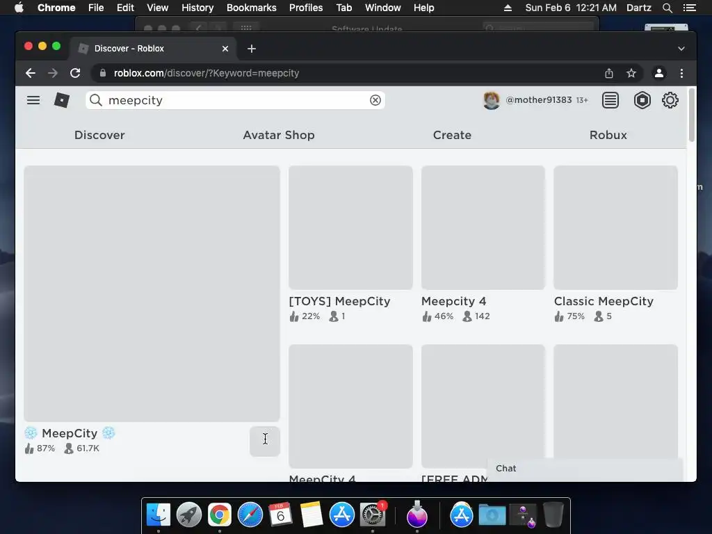Screen dimensions: 712x534
Task: Bookmark this page with the star
Action: pyautogui.click(x=631, y=73)
